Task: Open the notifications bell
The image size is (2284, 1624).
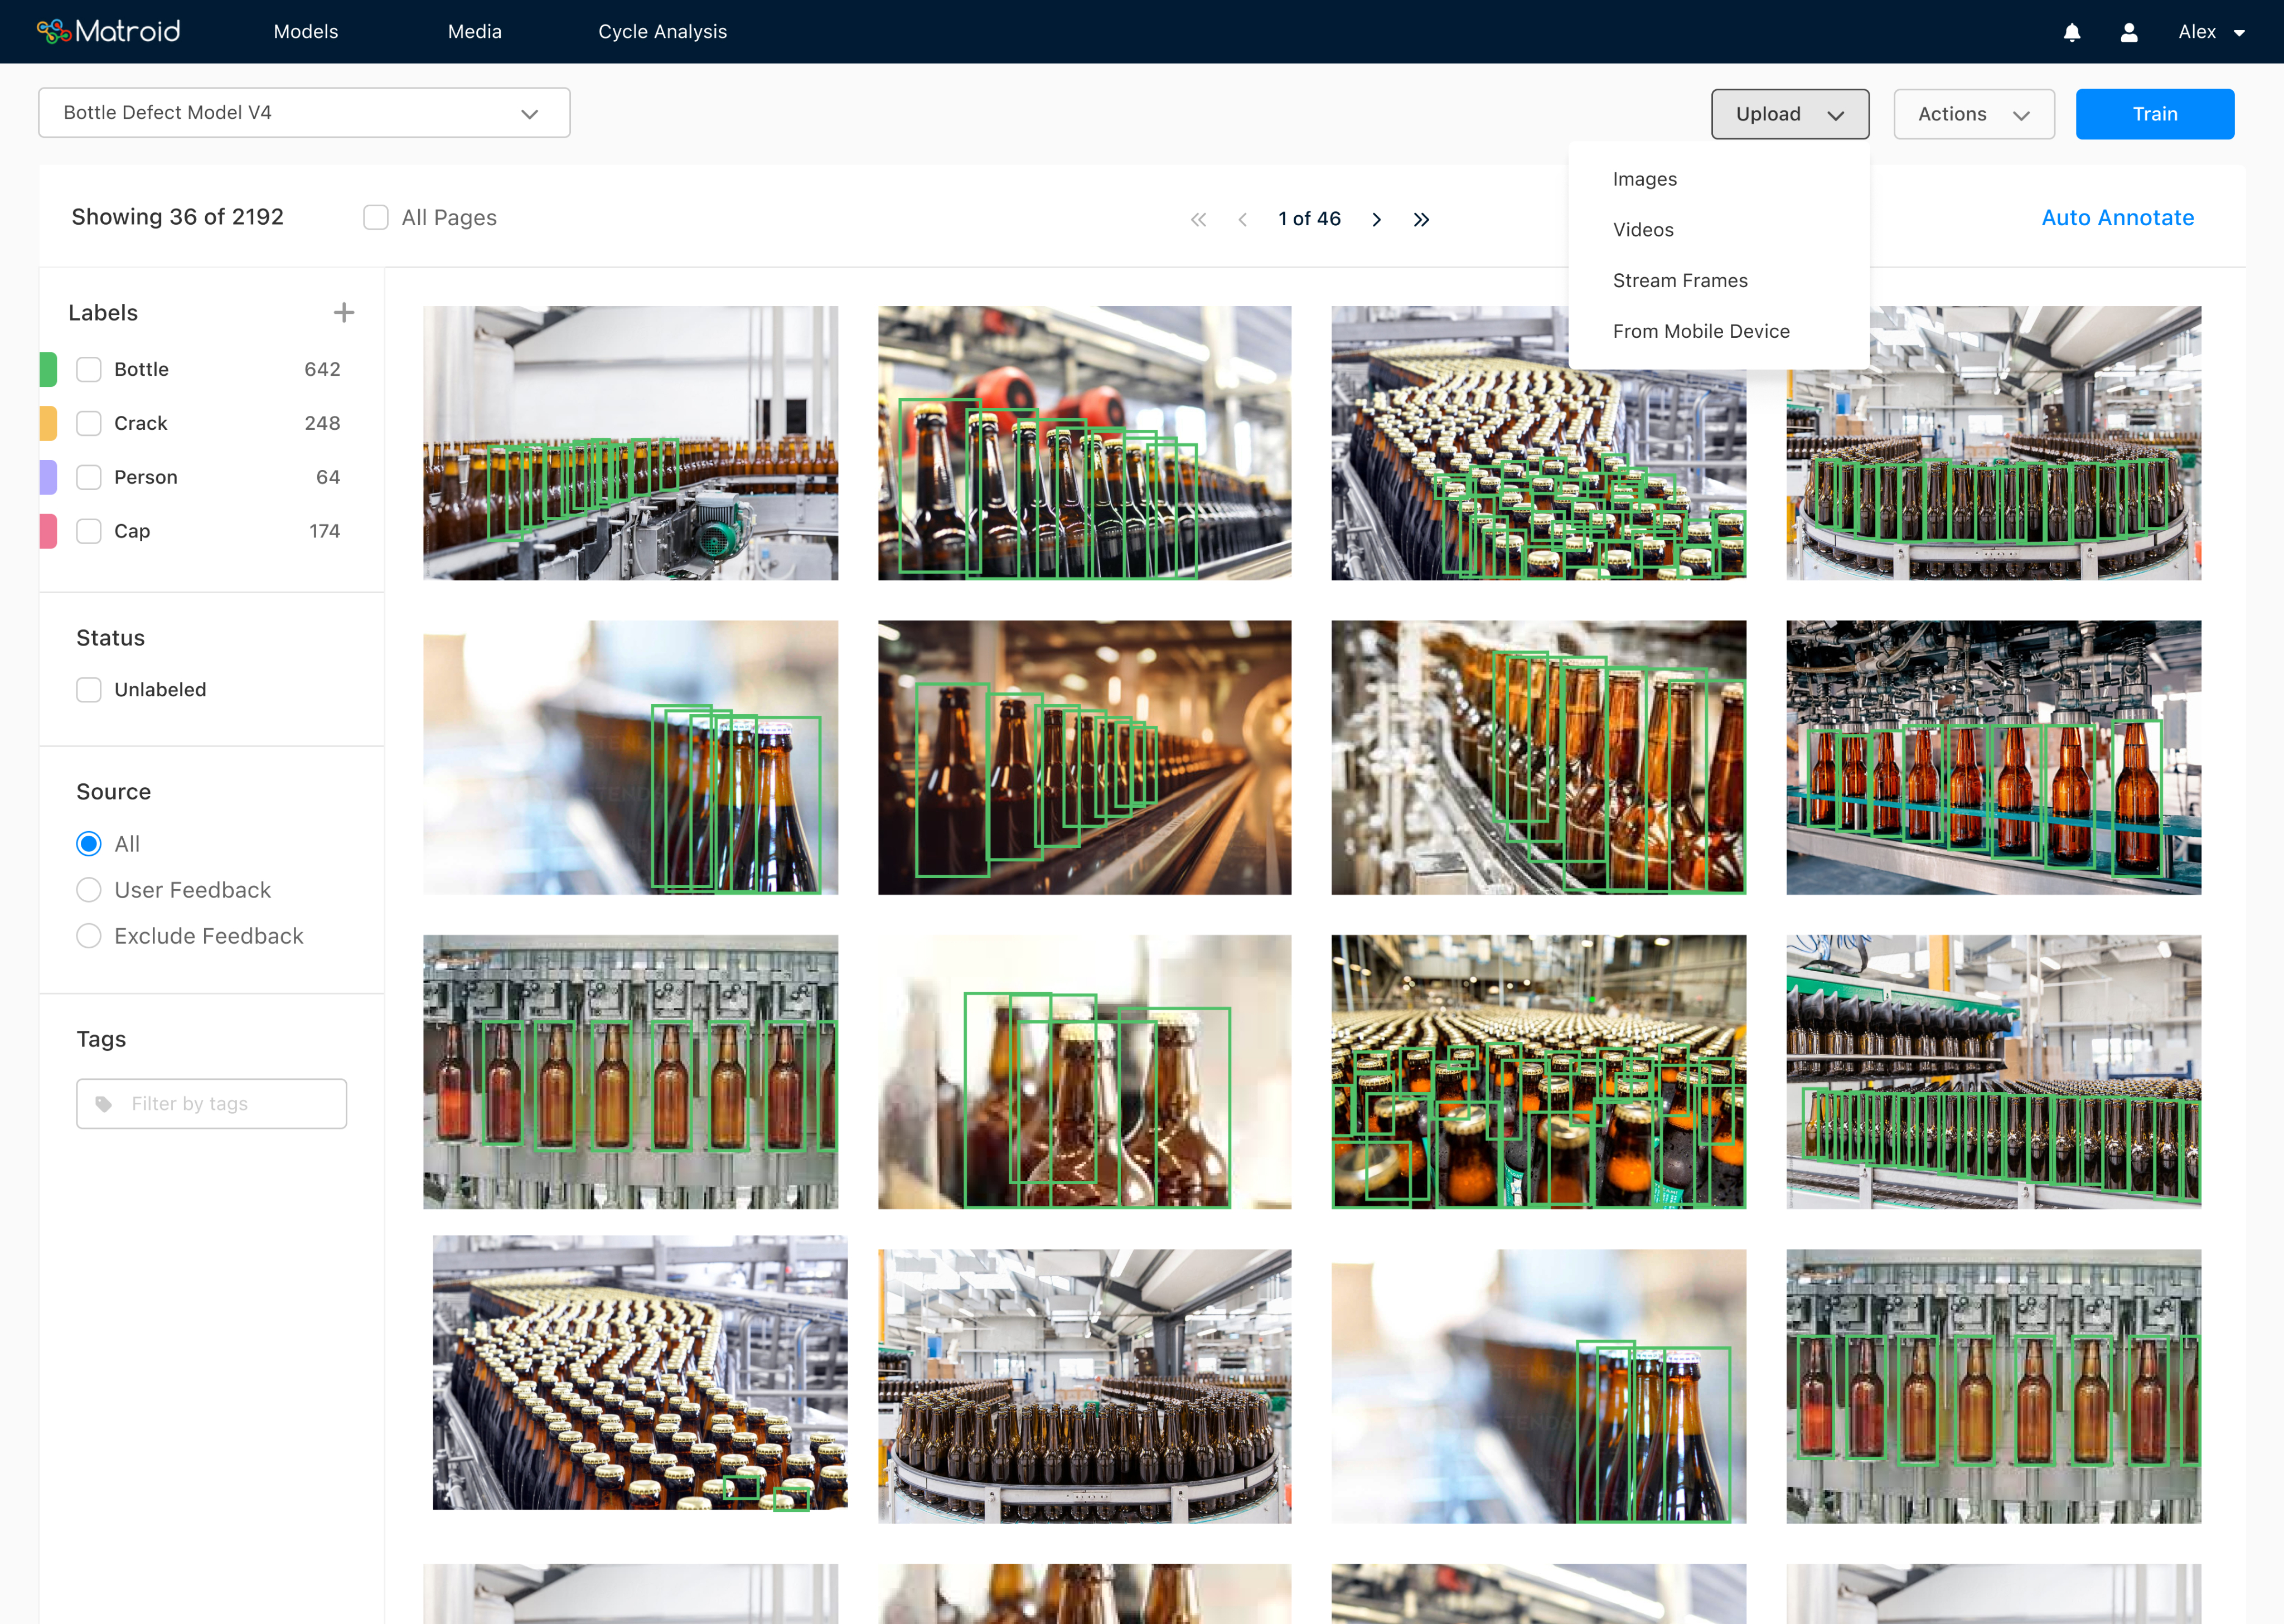Action: point(2072,32)
